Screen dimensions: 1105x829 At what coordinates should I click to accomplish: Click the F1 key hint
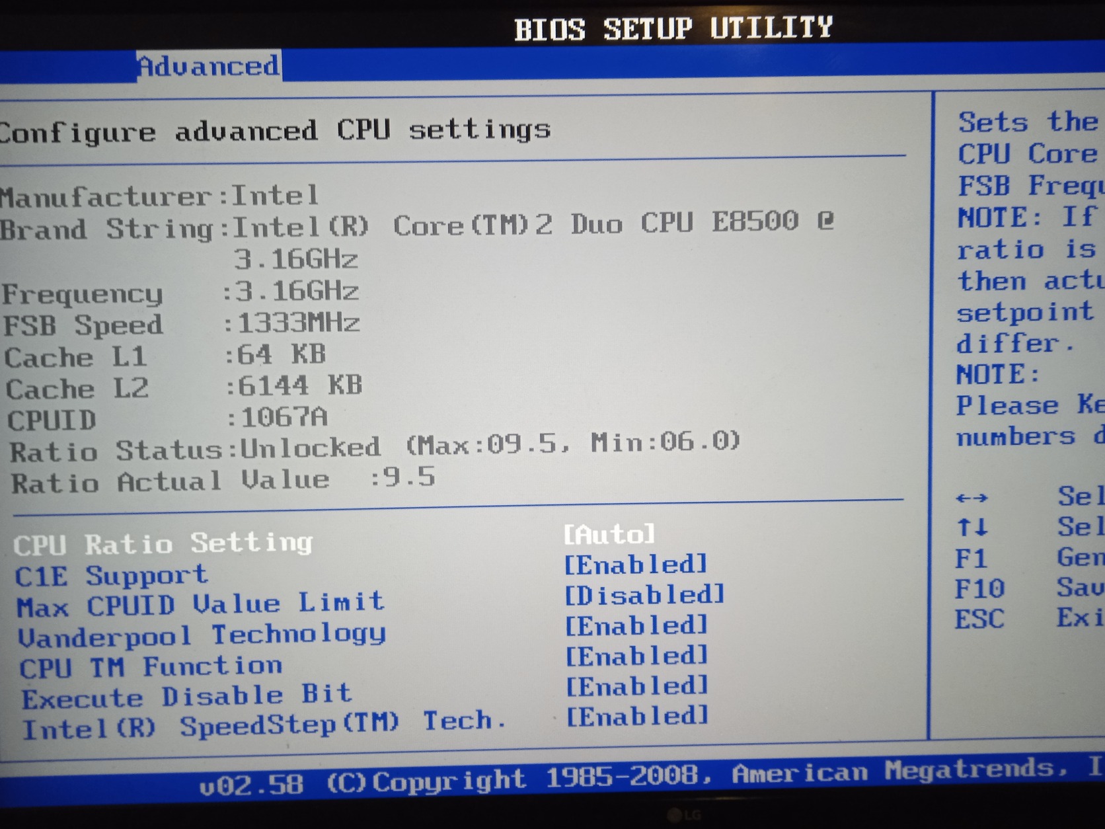(970, 559)
